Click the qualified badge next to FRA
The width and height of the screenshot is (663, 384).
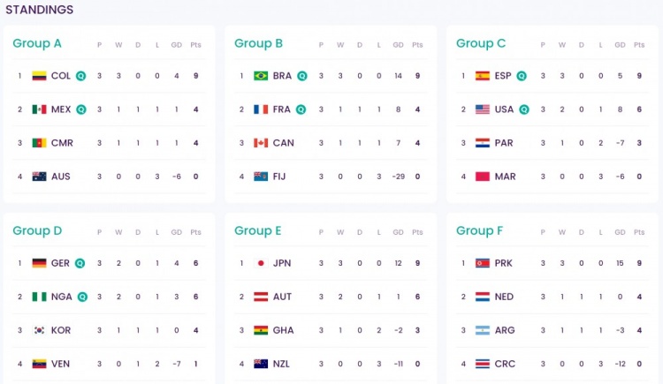tap(301, 109)
